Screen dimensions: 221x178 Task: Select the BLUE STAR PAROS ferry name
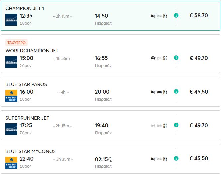[x=26, y=84]
